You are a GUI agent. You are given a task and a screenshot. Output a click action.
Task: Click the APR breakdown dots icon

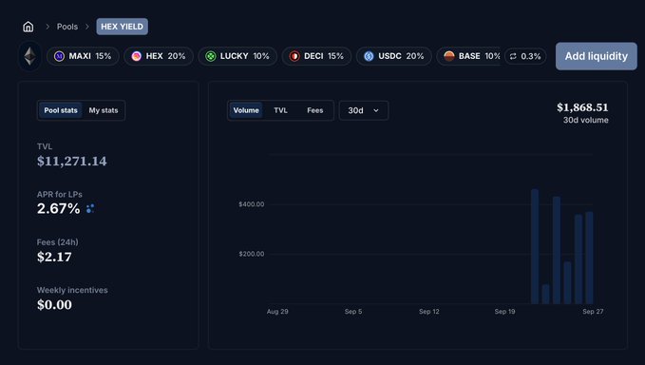tap(90, 208)
